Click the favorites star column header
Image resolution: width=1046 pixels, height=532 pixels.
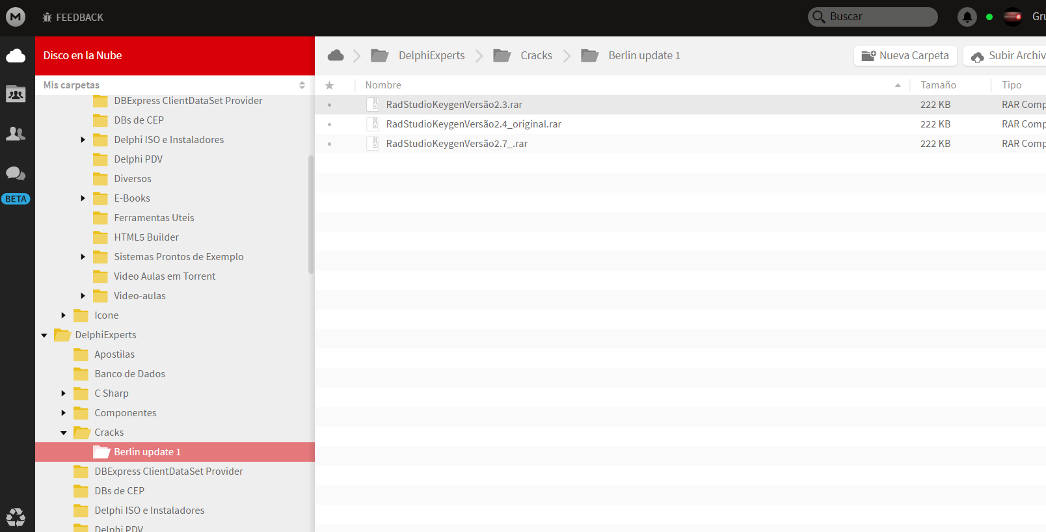(x=330, y=85)
